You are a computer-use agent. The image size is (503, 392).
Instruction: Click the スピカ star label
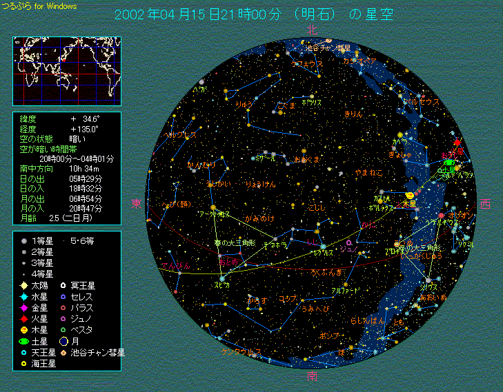pyautogui.click(x=222, y=285)
